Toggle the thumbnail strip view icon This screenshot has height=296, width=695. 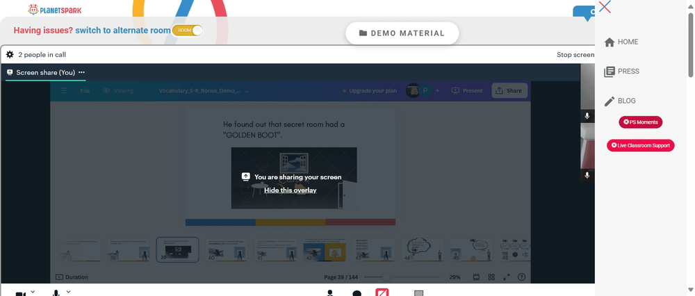pyautogui.click(x=477, y=277)
